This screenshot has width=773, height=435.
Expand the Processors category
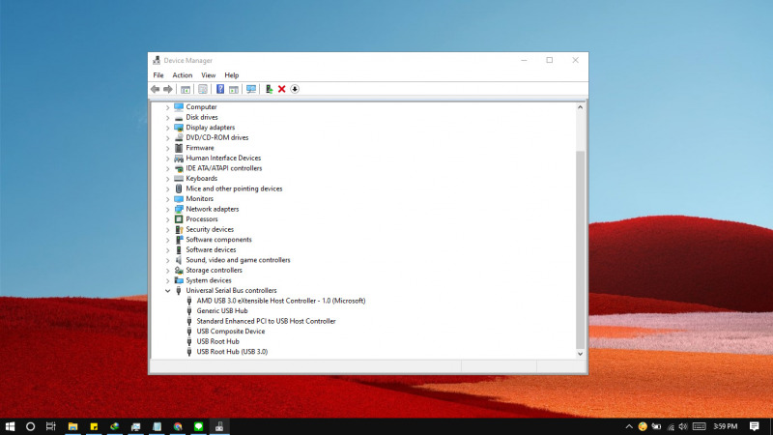tap(167, 219)
